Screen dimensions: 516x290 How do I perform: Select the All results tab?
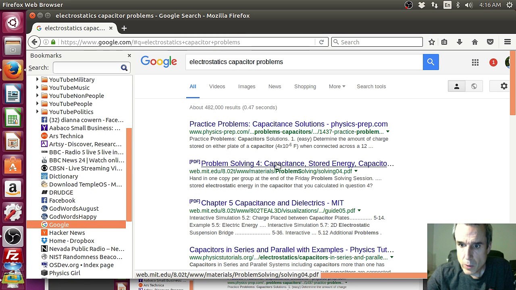pos(193,86)
